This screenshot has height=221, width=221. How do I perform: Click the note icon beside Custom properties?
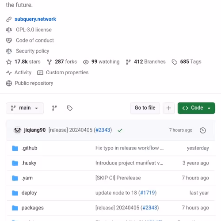pyautogui.click(x=40, y=73)
